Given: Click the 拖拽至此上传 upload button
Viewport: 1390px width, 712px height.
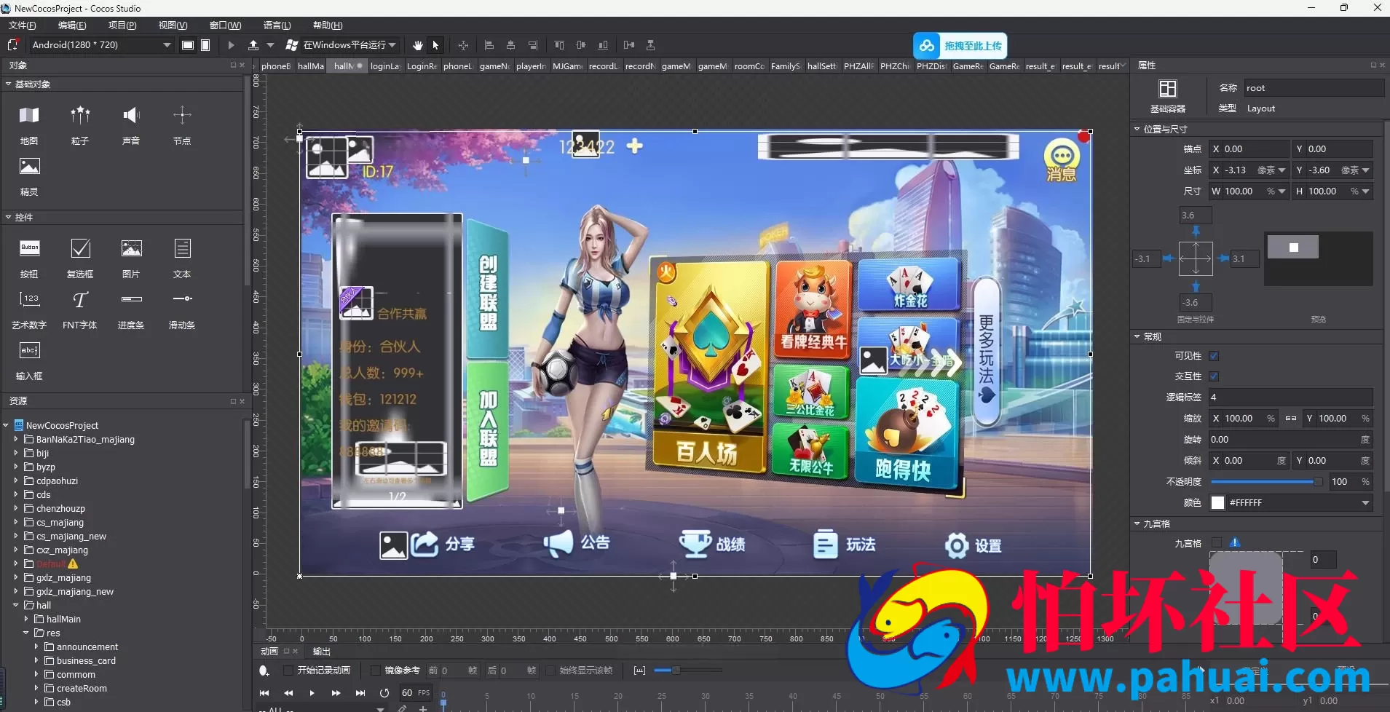Looking at the screenshot, I should pos(960,46).
